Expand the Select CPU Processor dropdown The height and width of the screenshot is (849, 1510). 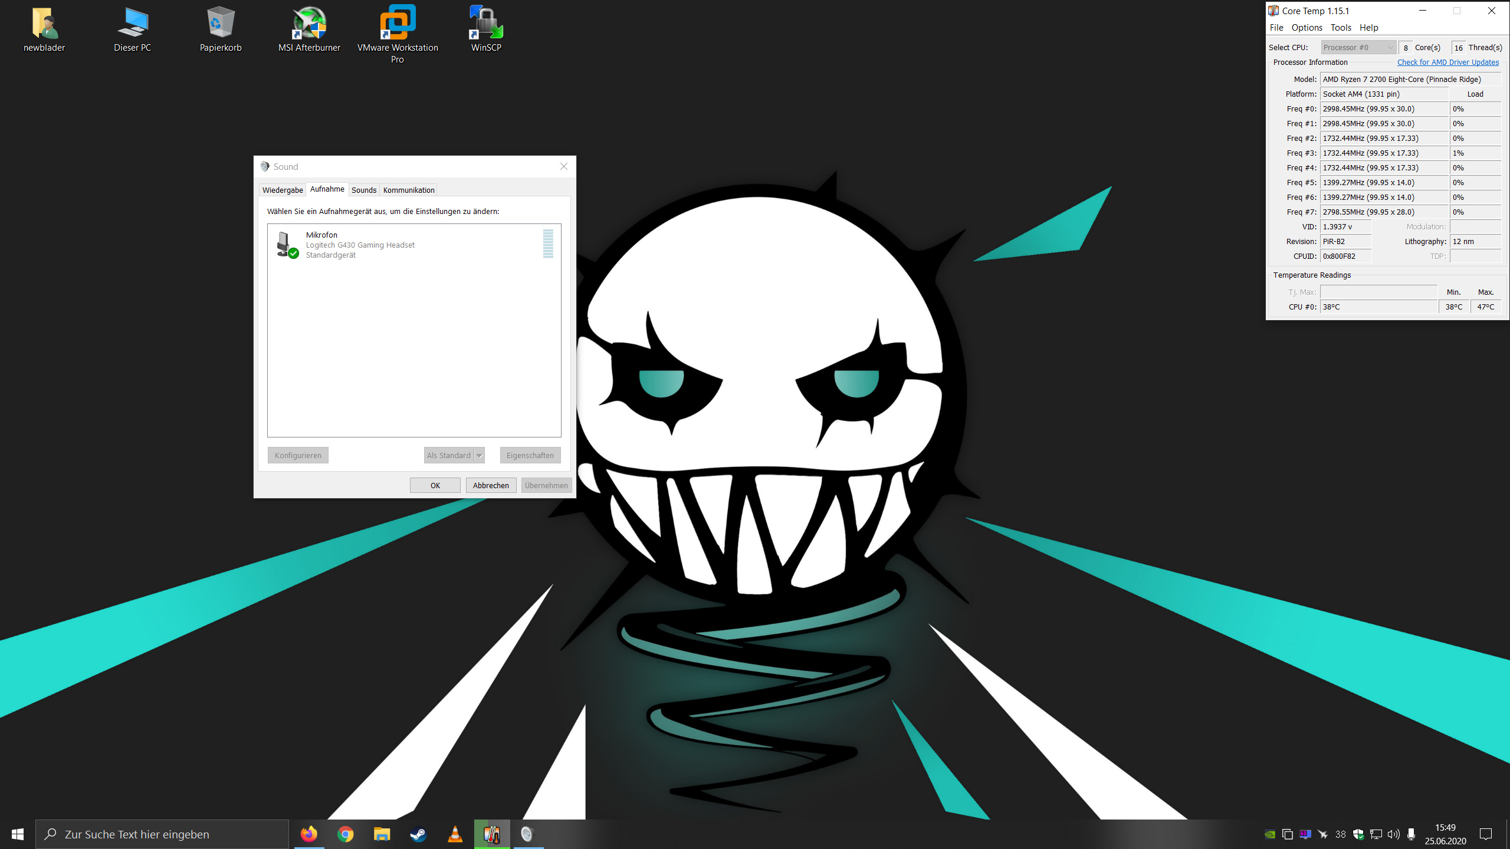(1358, 47)
